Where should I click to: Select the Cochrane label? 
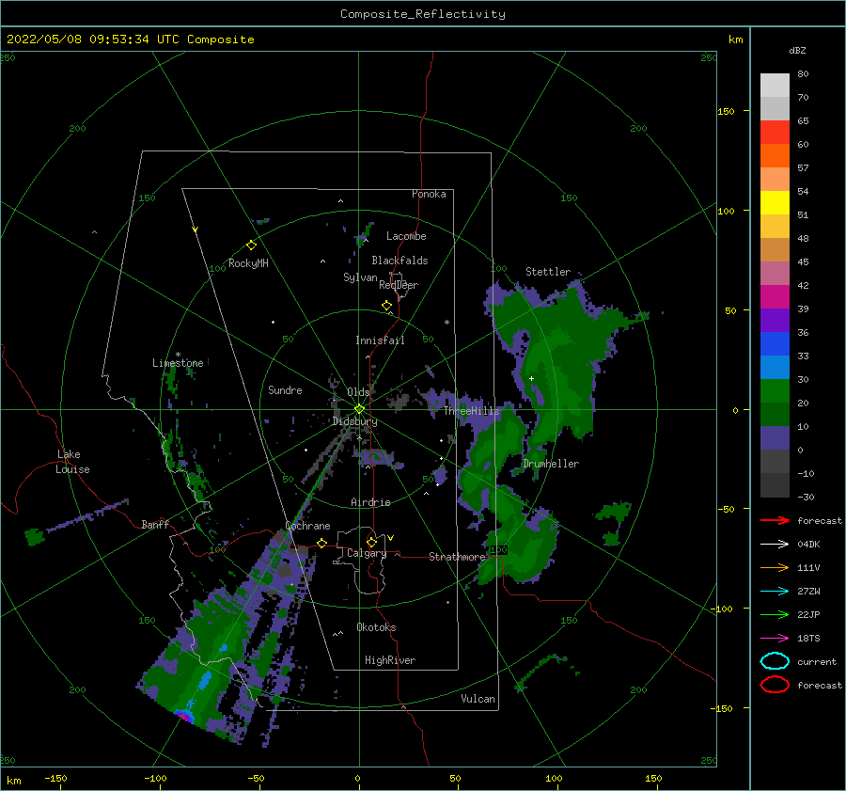(307, 526)
